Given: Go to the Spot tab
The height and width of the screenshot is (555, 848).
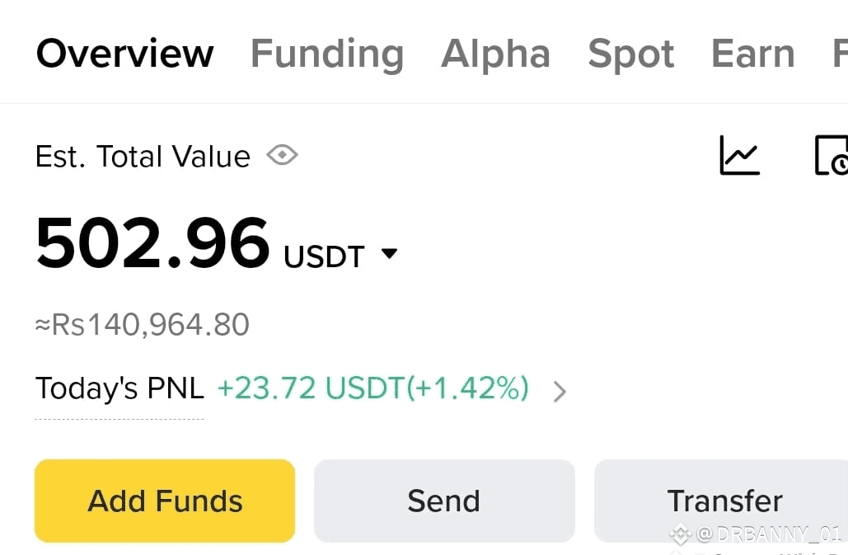Looking at the screenshot, I should coord(630,54).
